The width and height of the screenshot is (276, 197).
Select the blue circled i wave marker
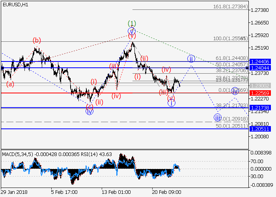172,103
